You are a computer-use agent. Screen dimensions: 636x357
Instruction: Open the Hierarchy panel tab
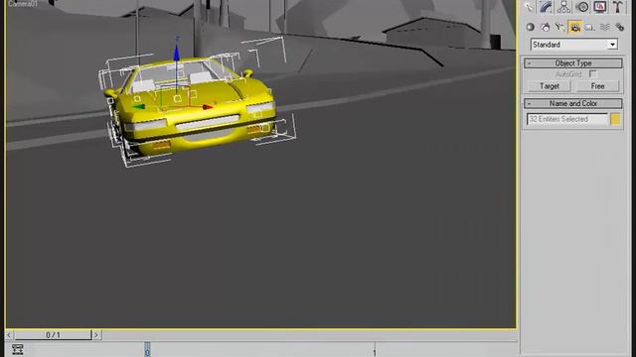(563, 7)
